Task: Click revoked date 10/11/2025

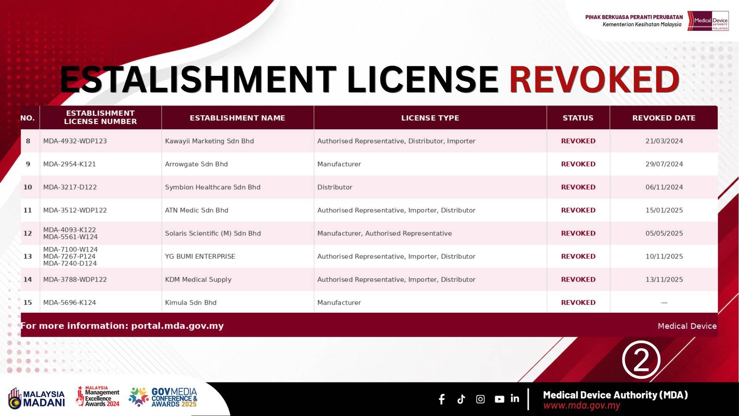Action: click(x=664, y=257)
